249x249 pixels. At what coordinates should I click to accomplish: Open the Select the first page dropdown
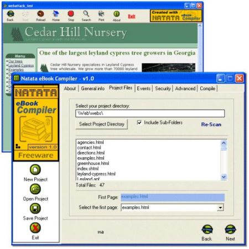pos(220,207)
